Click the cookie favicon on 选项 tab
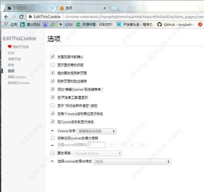This screenshot has width=204, height=192. click(62, 8)
